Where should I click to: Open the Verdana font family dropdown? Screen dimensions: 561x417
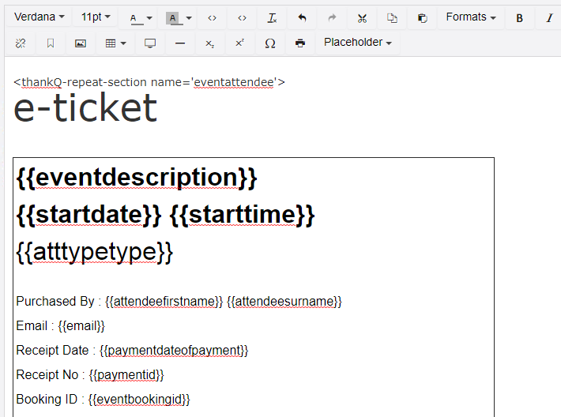click(39, 17)
